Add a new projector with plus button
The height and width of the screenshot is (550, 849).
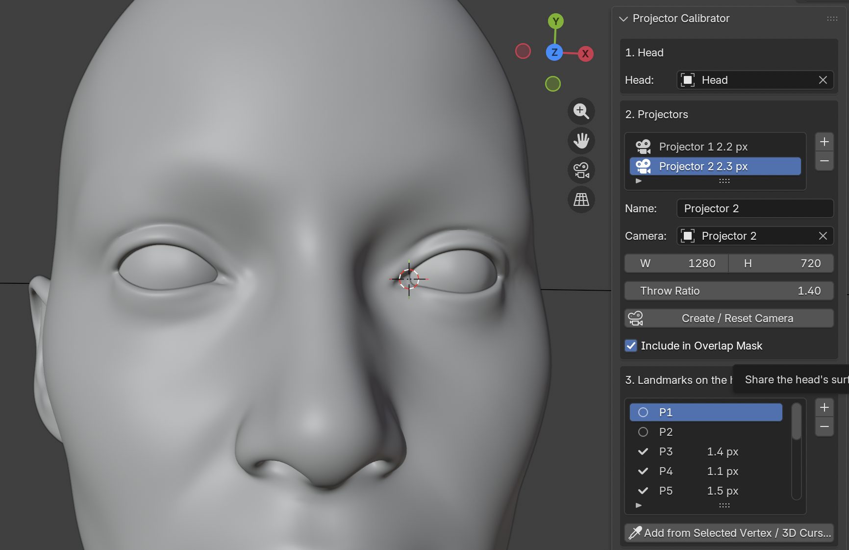(x=824, y=142)
